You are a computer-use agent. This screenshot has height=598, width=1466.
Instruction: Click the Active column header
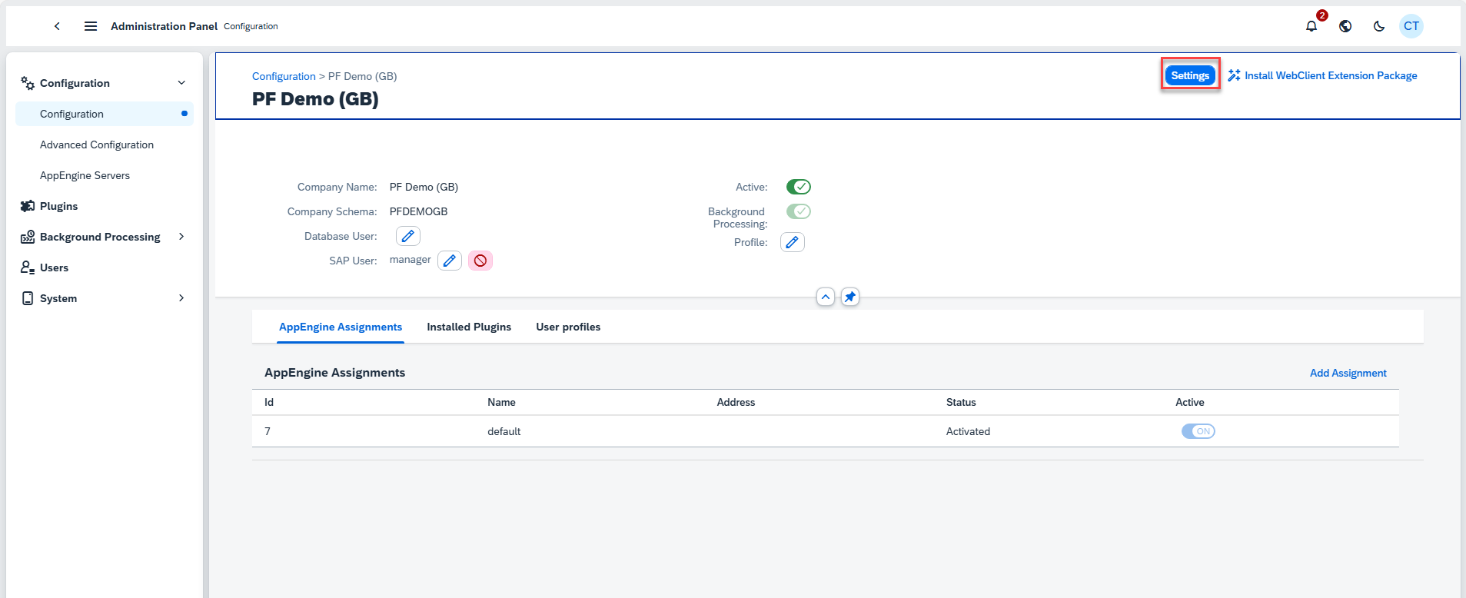1189,402
